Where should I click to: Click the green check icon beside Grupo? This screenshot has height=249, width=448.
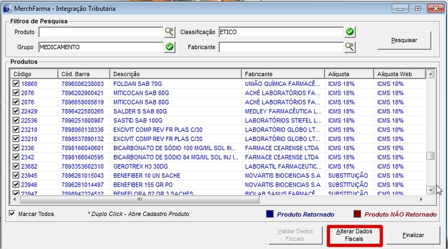(x=169, y=47)
